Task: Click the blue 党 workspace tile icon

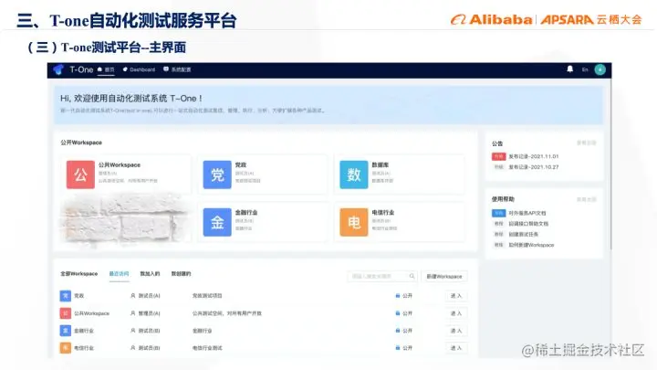Action: click(217, 174)
